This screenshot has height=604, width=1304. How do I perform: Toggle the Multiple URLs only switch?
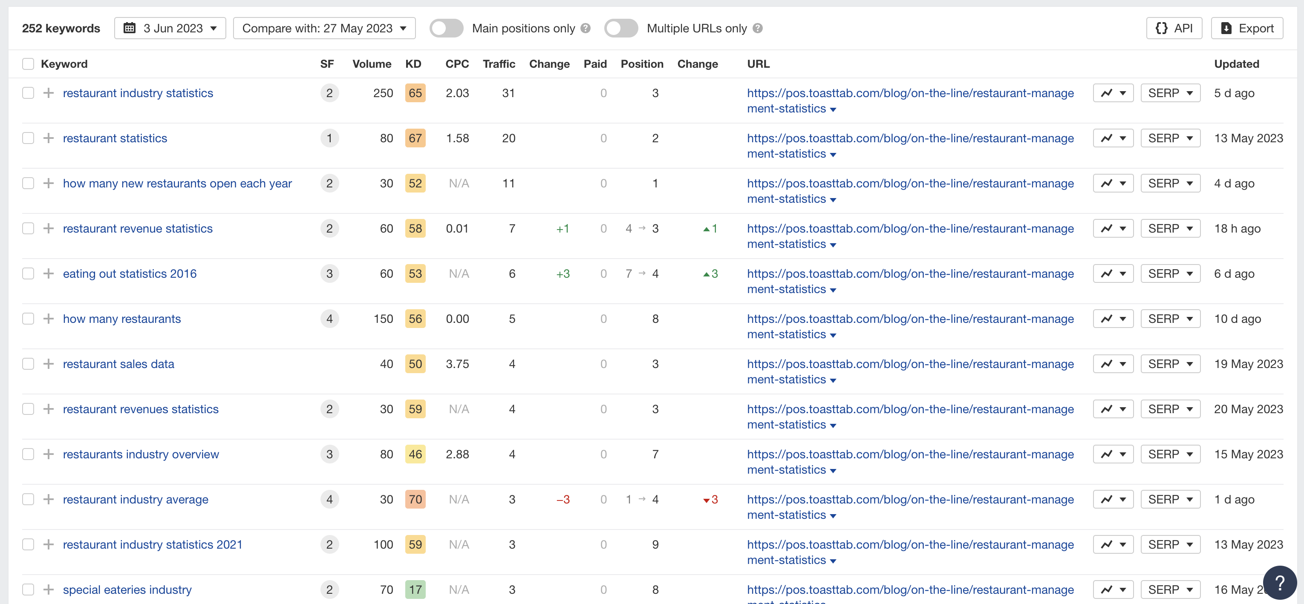tap(622, 29)
